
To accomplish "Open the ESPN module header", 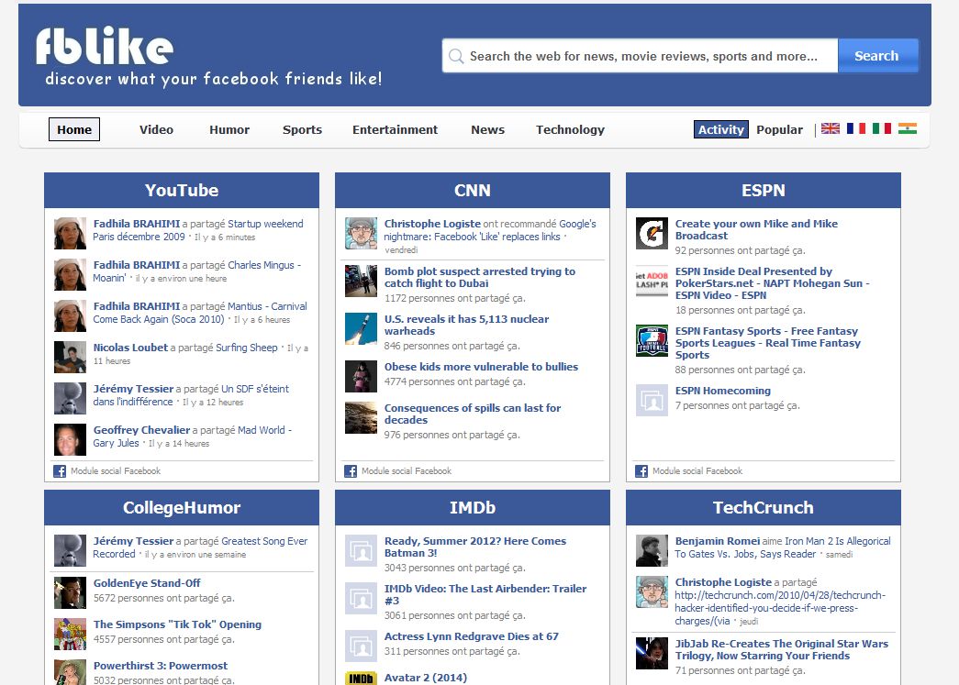I will click(764, 190).
